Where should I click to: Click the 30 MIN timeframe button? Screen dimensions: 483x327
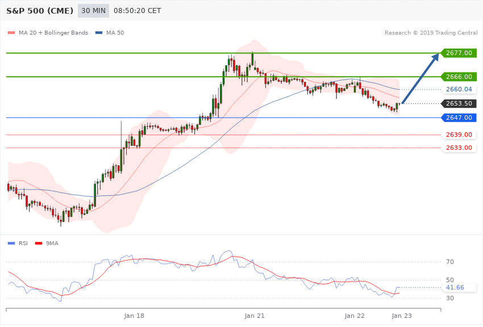[93, 11]
